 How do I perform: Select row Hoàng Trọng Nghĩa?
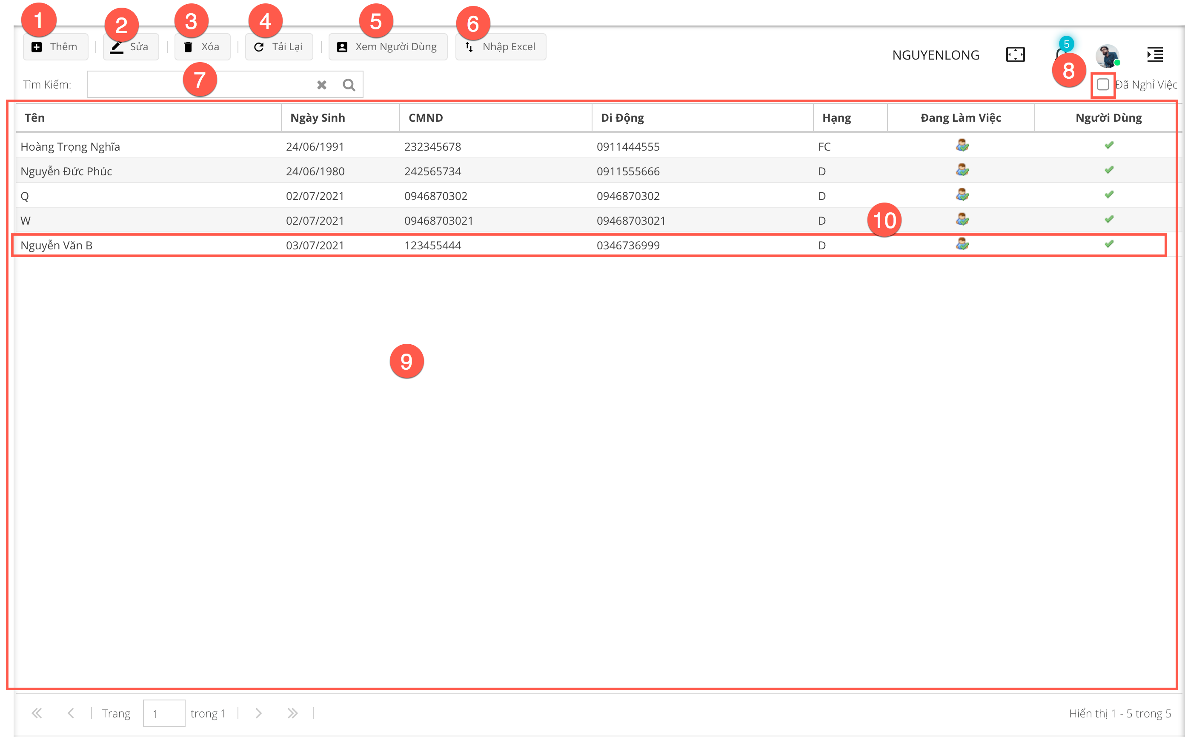70,147
